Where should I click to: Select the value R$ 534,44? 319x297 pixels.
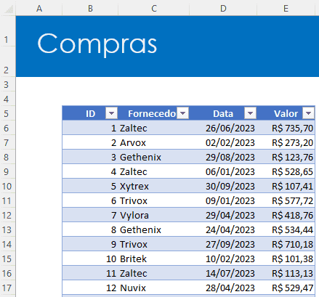[x=286, y=229]
